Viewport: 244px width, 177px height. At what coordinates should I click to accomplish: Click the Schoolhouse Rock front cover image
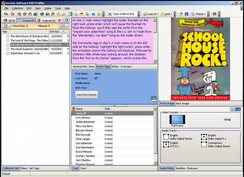click(201, 59)
